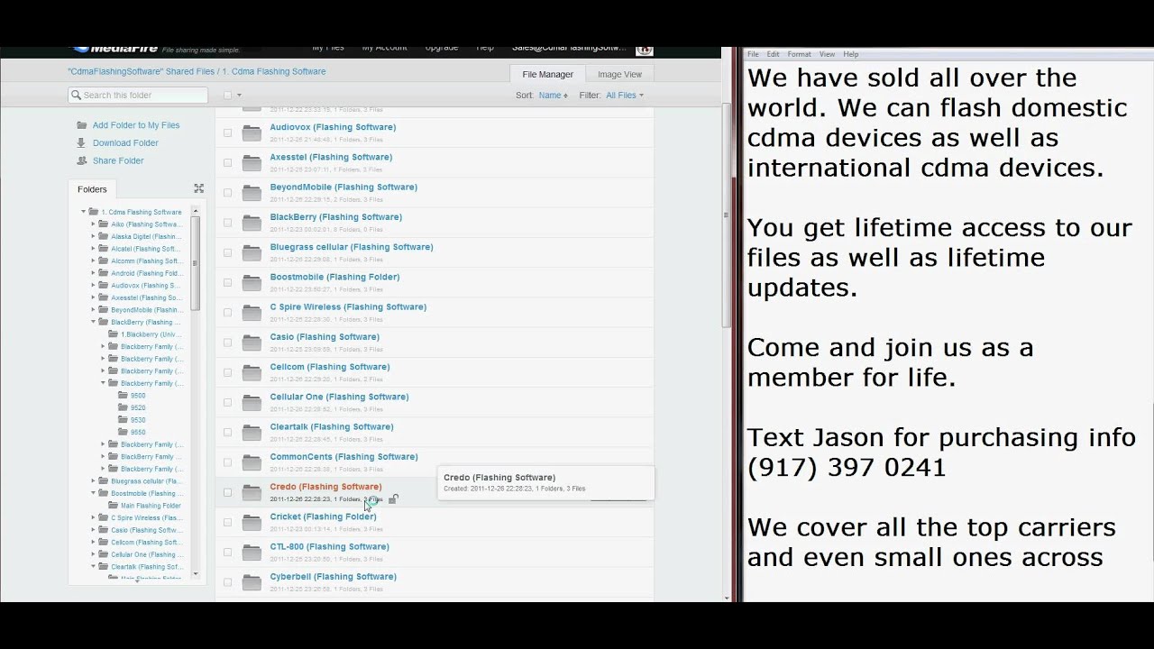The width and height of the screenshot is (1154, 649).
Task: Select 9520 in the Folders tree
Action: tap(138, 407)
